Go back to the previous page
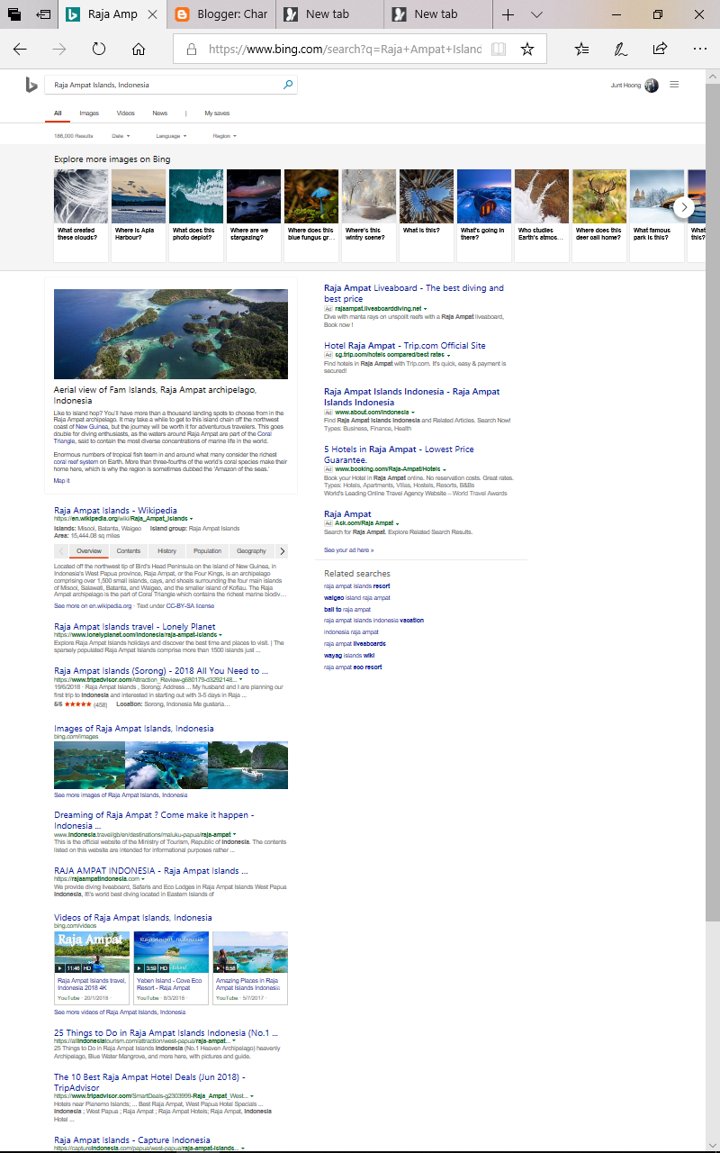The height and width of the screenshot is (1153, 720). (20, 49)
